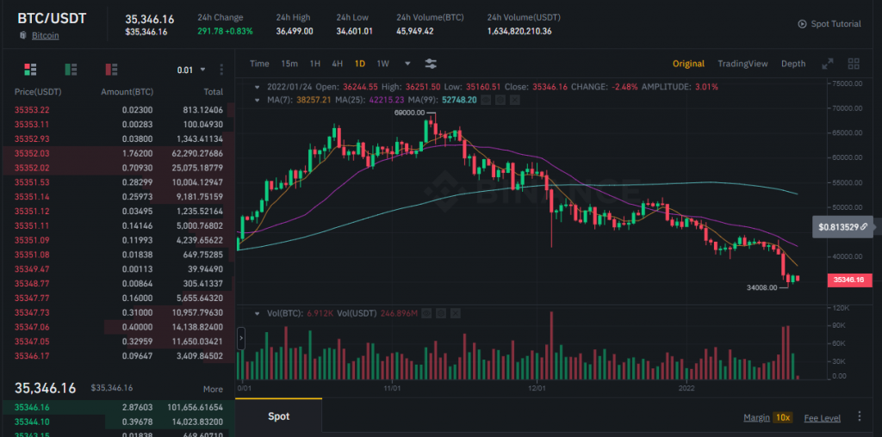Select buy order at price 35346.16
This screenshot has height=437, width=882.
118,407
